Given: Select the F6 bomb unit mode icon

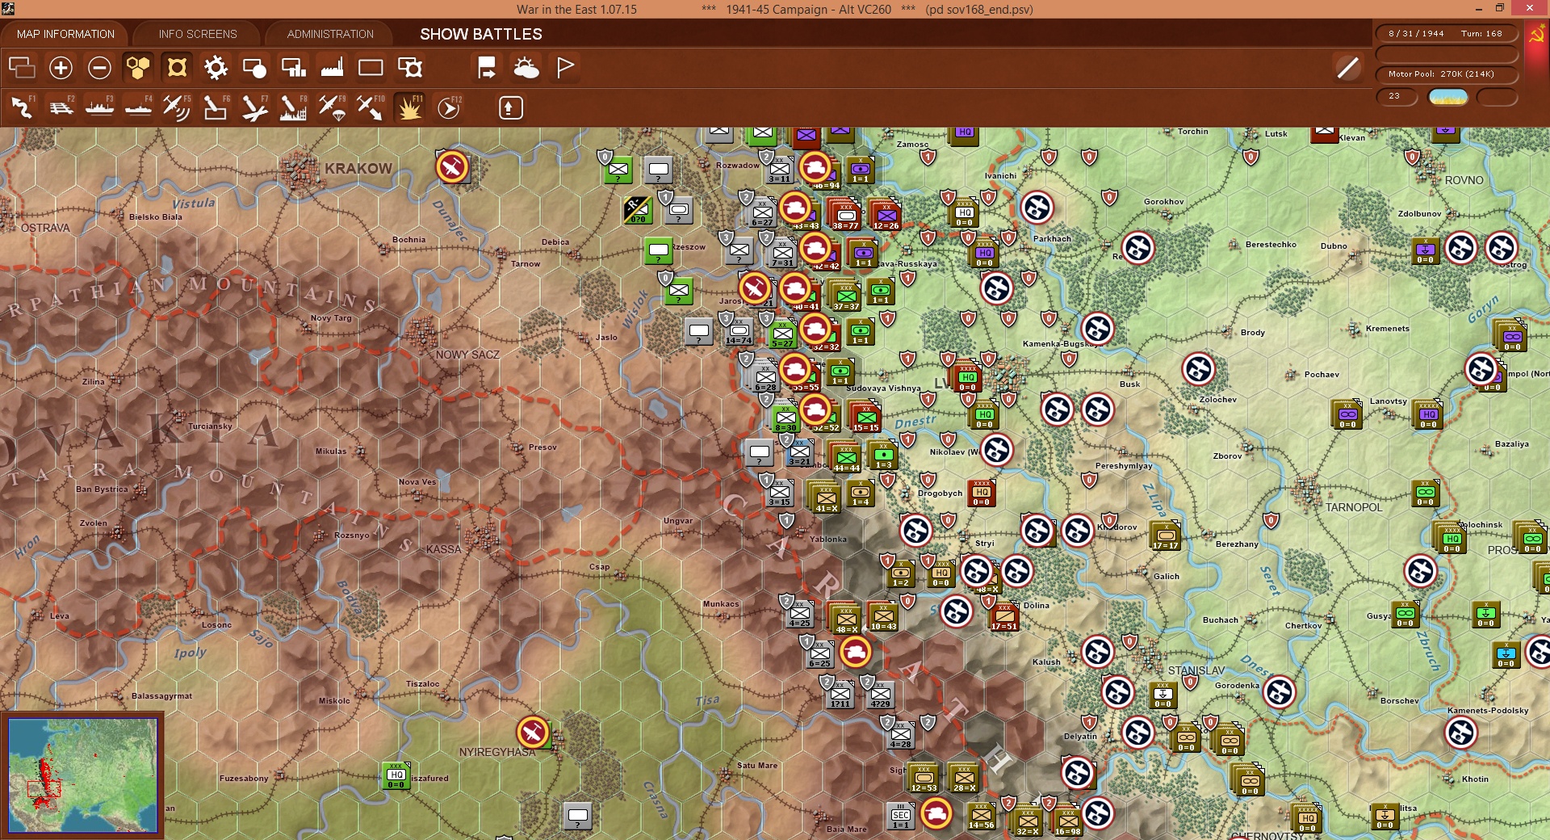Looking at the screenshot, I should (216, 107).
